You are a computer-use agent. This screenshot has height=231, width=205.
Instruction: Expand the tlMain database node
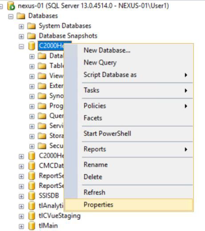click(22, 226)
